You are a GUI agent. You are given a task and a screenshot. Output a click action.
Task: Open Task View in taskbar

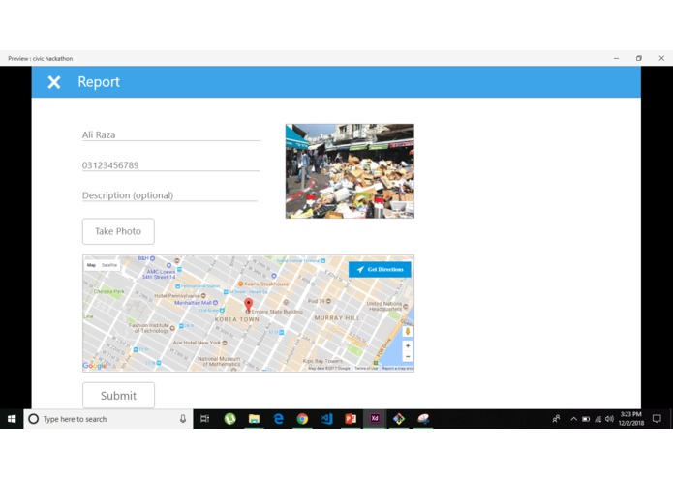point(205,419)
